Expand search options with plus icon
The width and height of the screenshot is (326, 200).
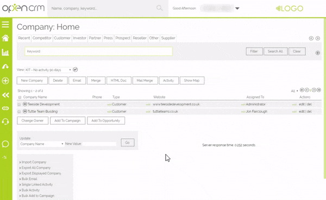point(318,53)
